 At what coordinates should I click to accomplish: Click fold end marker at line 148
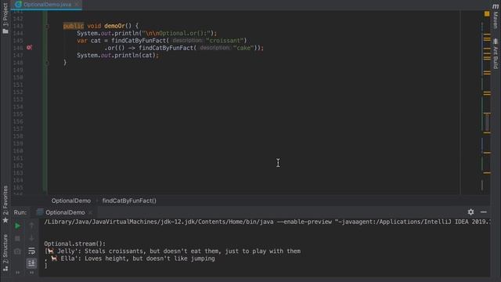pos(47,63)
